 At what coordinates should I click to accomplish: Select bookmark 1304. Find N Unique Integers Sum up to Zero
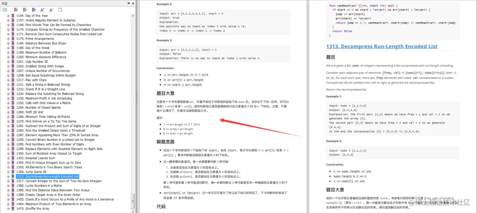48,163
